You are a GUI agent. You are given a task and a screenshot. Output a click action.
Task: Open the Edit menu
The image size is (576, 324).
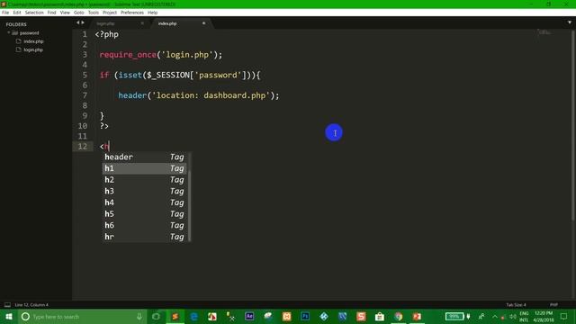pos(17,13)
